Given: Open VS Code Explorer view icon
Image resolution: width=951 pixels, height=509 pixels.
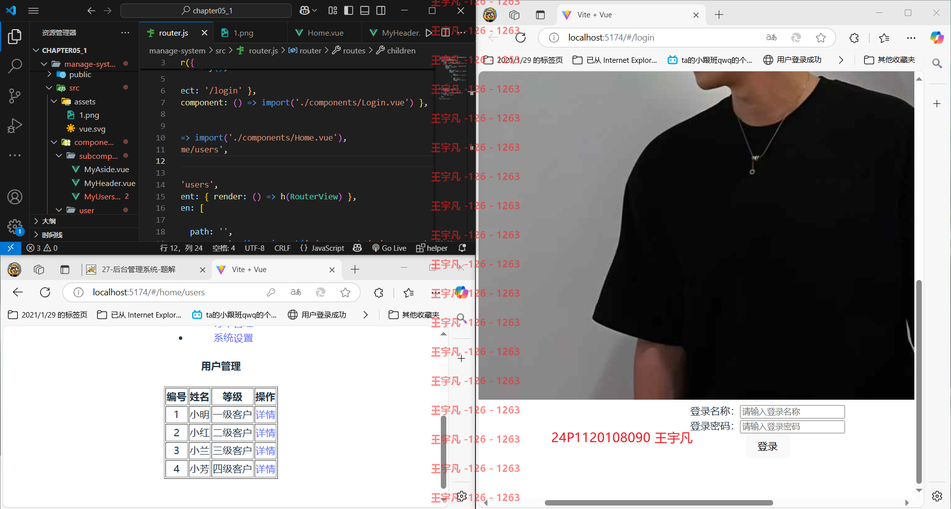Looking at the screenshot, I should click(x=15, y=37).
